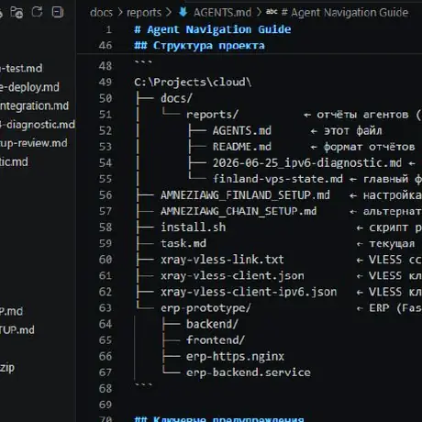422x422 pixels.
Task: Collapse all folders in explorer
Action: [58, 12]
